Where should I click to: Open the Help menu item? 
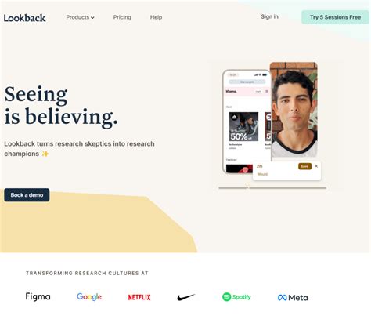tap(156, 17)
